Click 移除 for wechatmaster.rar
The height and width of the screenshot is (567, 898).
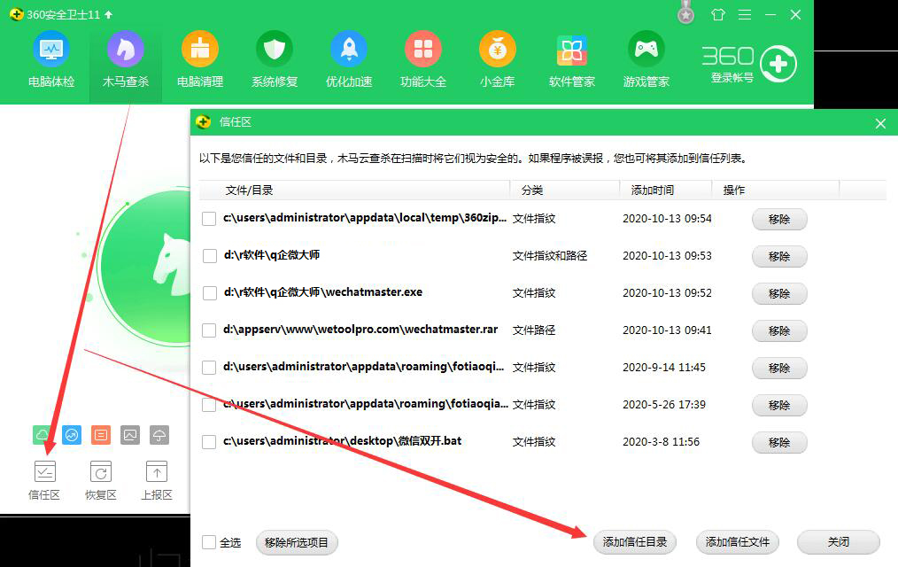point(779,331)
